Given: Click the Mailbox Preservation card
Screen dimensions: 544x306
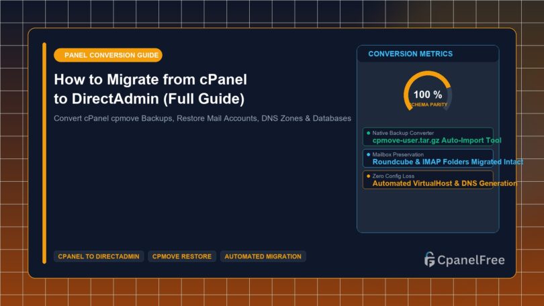Looking at the screenshot, I should pyautogui.click(x=428, y=158).
